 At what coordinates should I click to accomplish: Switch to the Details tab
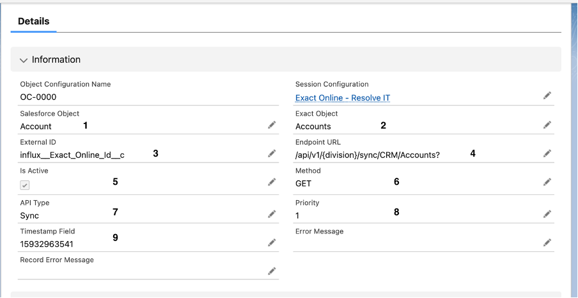tap(33, 21)
